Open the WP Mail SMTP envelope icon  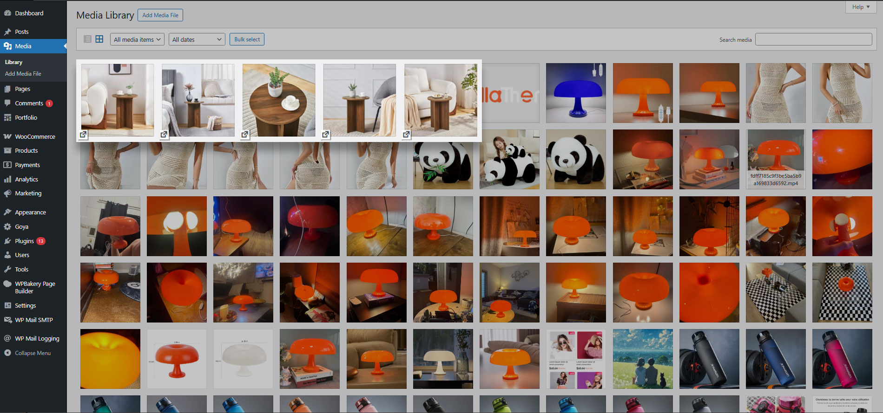[7, 320]
